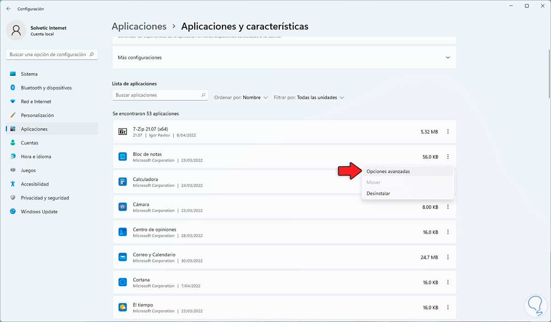
Task: Open the three-dot menu for El tiempo
Action: tap(448, 307)
